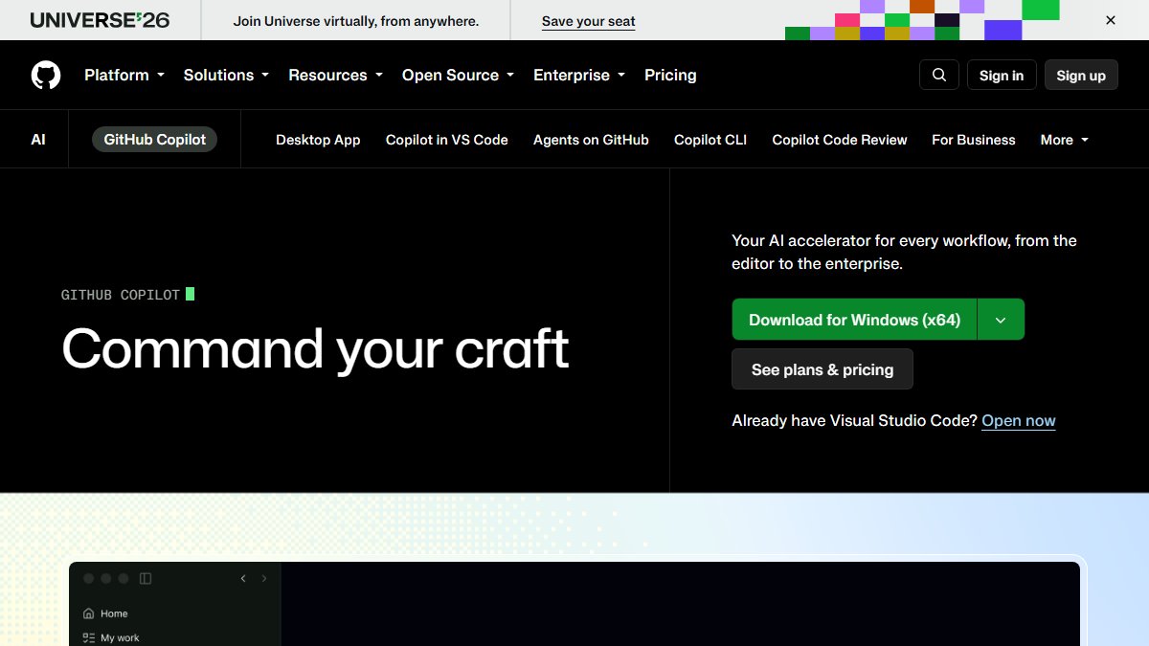Open Agents on GitHub tab
The height and width of the screenshot is (646, 1149).
point(591,140)
